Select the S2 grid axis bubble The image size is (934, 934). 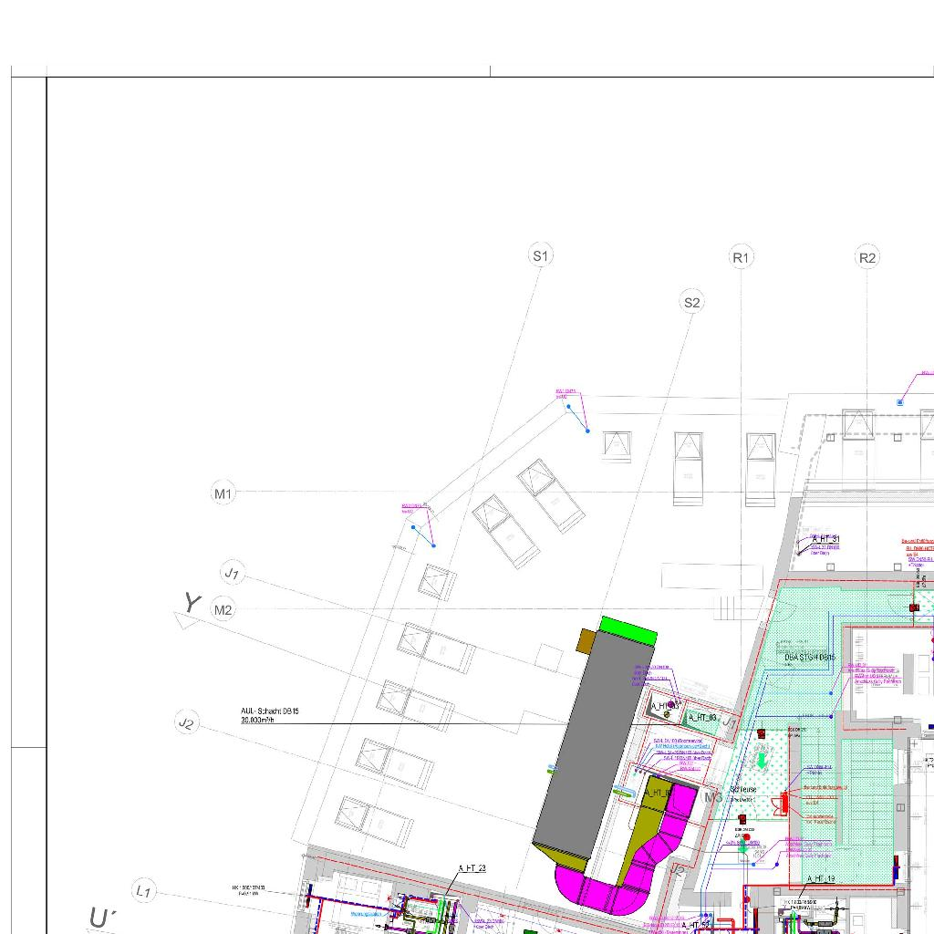pos(691,303)
